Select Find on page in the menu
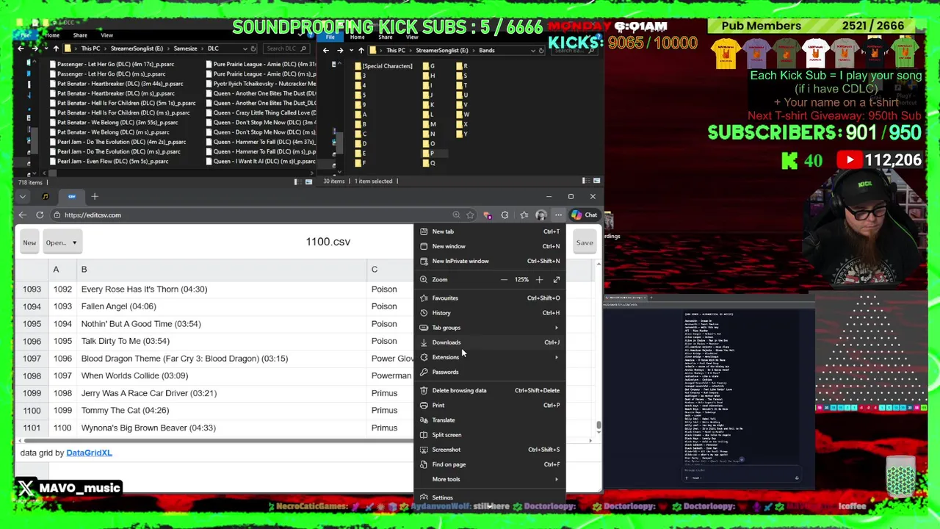 tap(491, 464)
